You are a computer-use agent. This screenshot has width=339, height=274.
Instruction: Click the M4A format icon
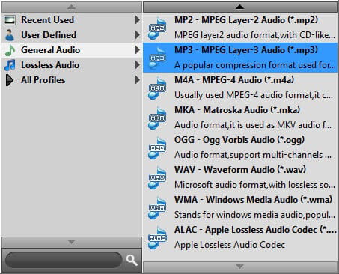click(x=157, y=88)
